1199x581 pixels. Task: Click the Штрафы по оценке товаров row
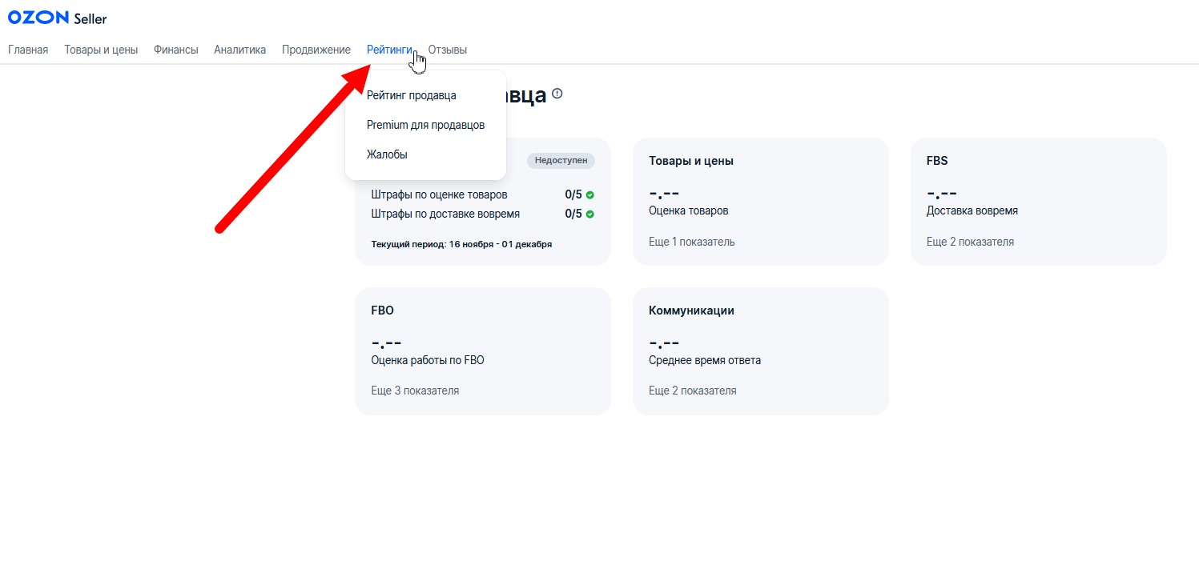click(x=483, y=194)
